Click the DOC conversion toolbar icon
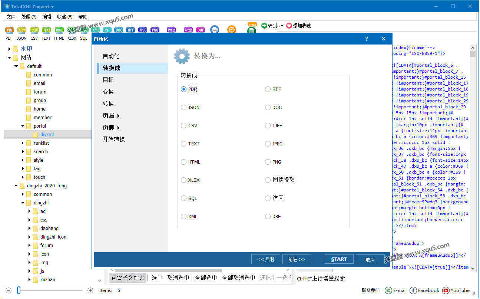 (119, 30)
